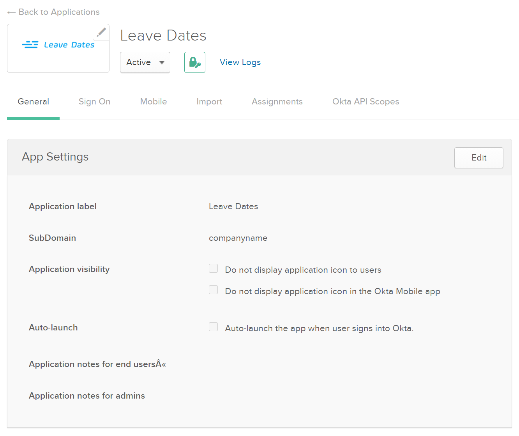
Task: Click the 'Leave Dates' page title
Action: pyautogui.click(x=163, y=35)
